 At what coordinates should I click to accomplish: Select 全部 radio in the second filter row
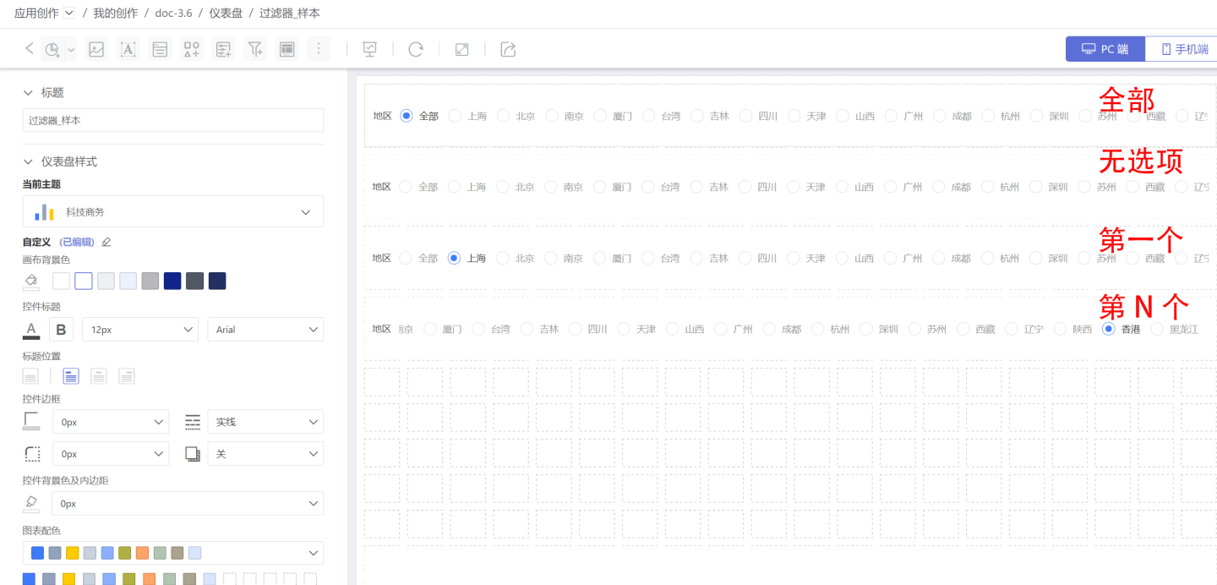pos(406,187)
